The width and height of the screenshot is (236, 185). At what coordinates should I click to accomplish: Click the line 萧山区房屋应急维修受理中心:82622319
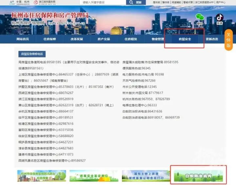pos(46,105)
